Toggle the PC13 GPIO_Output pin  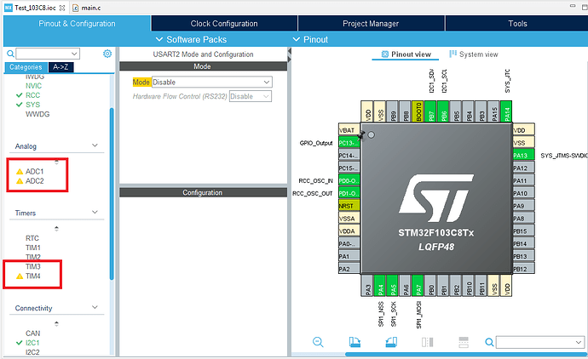(x=347, y=143)
